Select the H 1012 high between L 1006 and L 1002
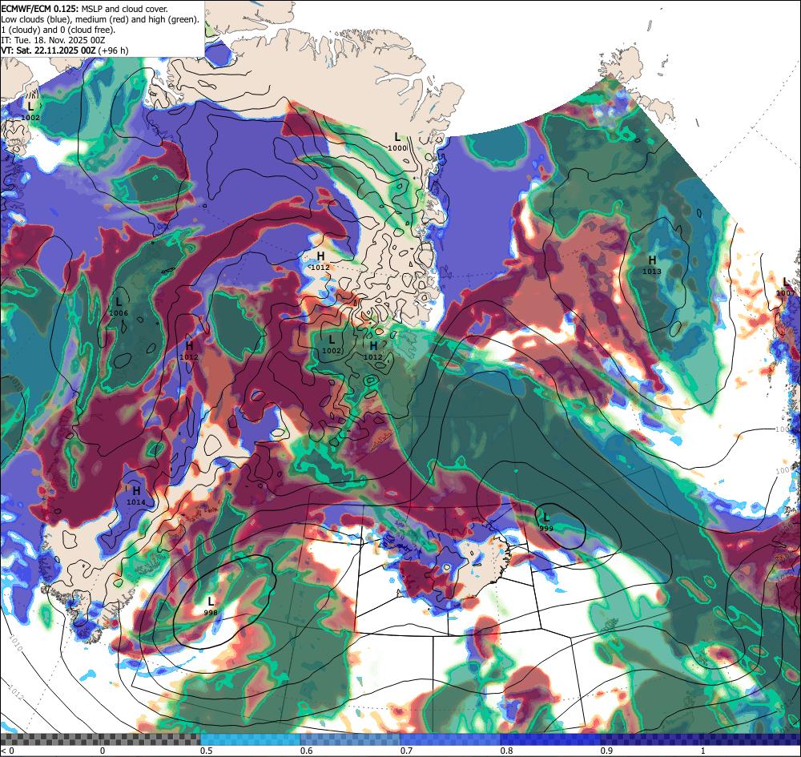 click(189, 351)
